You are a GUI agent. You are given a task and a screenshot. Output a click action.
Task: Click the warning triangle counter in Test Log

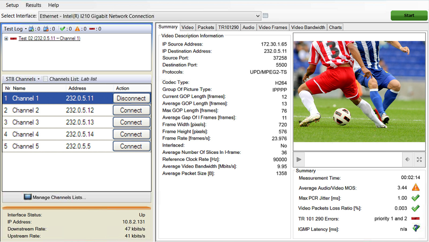[x=77, y=29]
